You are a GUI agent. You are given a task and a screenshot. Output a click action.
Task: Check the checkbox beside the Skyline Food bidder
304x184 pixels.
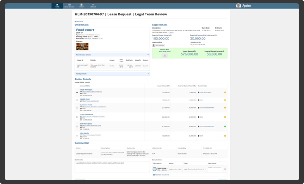[76, 100]
